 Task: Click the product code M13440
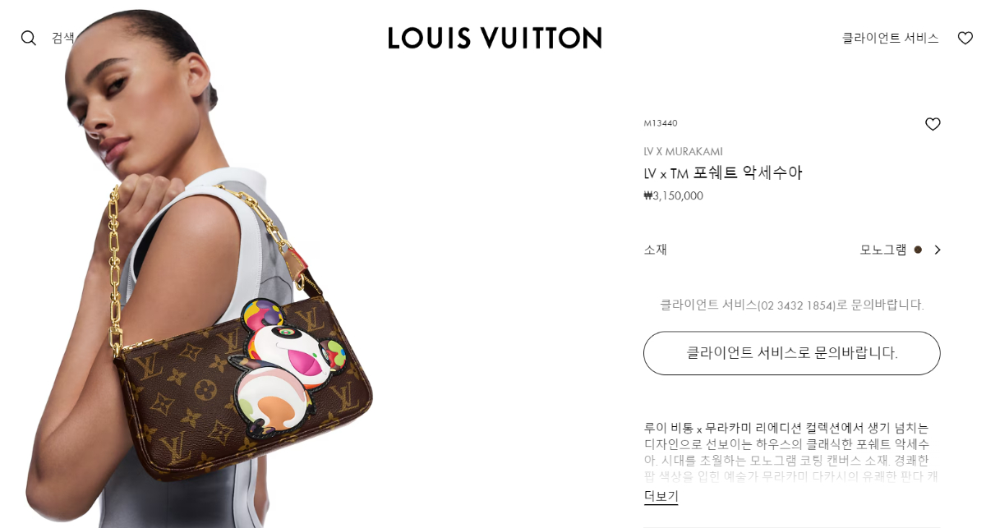(x=661, y=123)
